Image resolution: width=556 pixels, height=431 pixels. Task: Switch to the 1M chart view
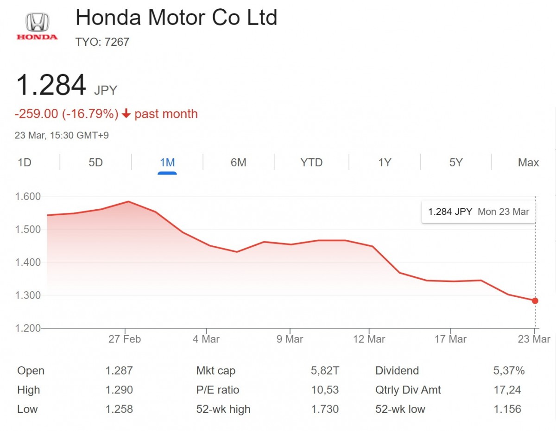(167, 162)
